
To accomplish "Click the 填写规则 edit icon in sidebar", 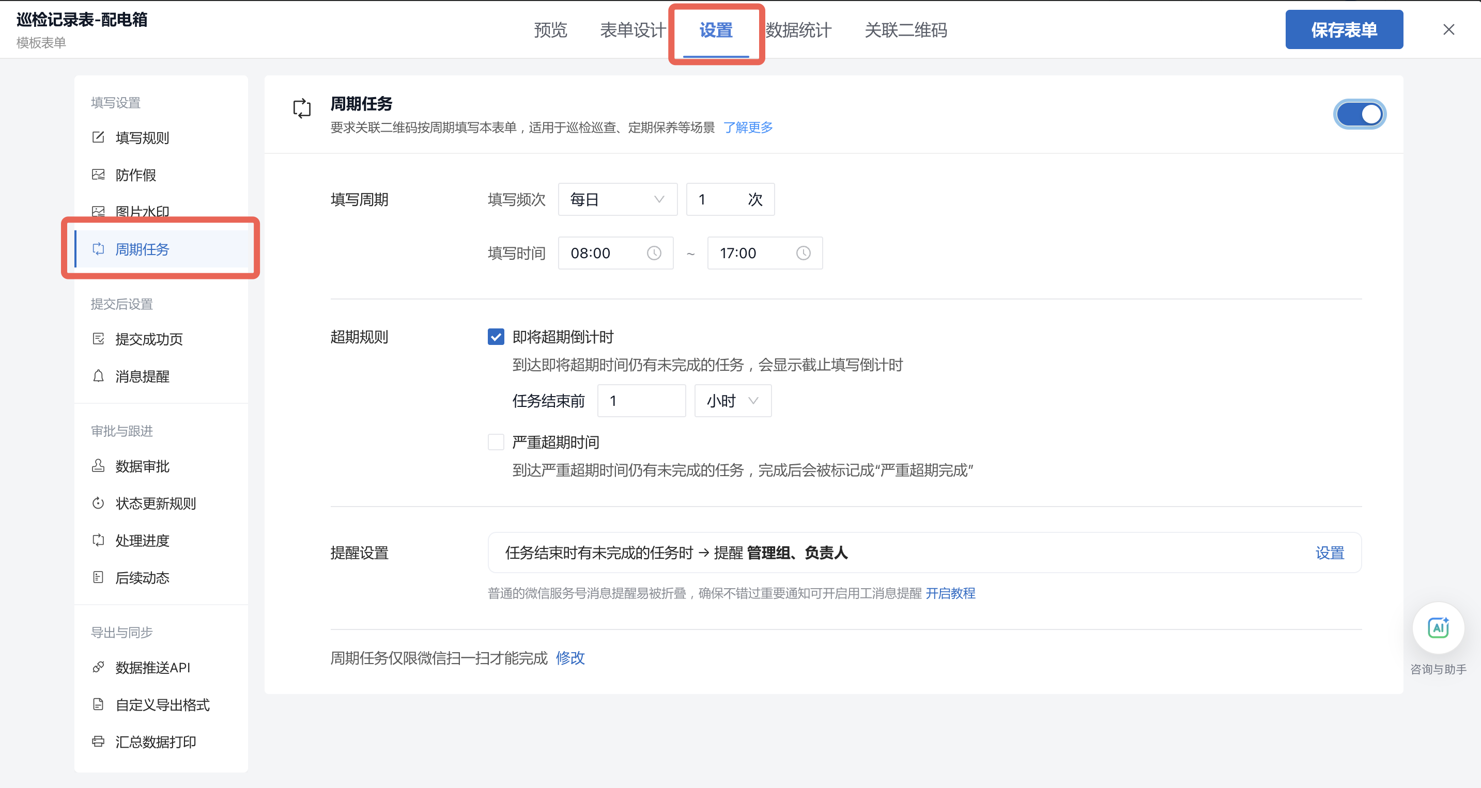I will [x=98, y=137].
